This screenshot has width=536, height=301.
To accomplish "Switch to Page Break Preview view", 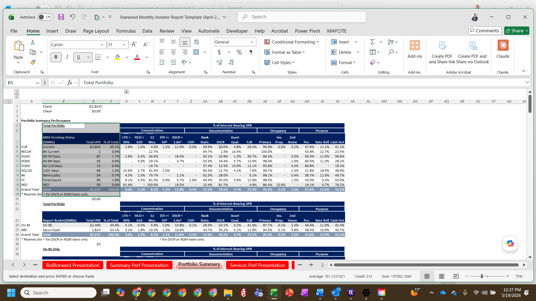I will (x=456, y=276).
